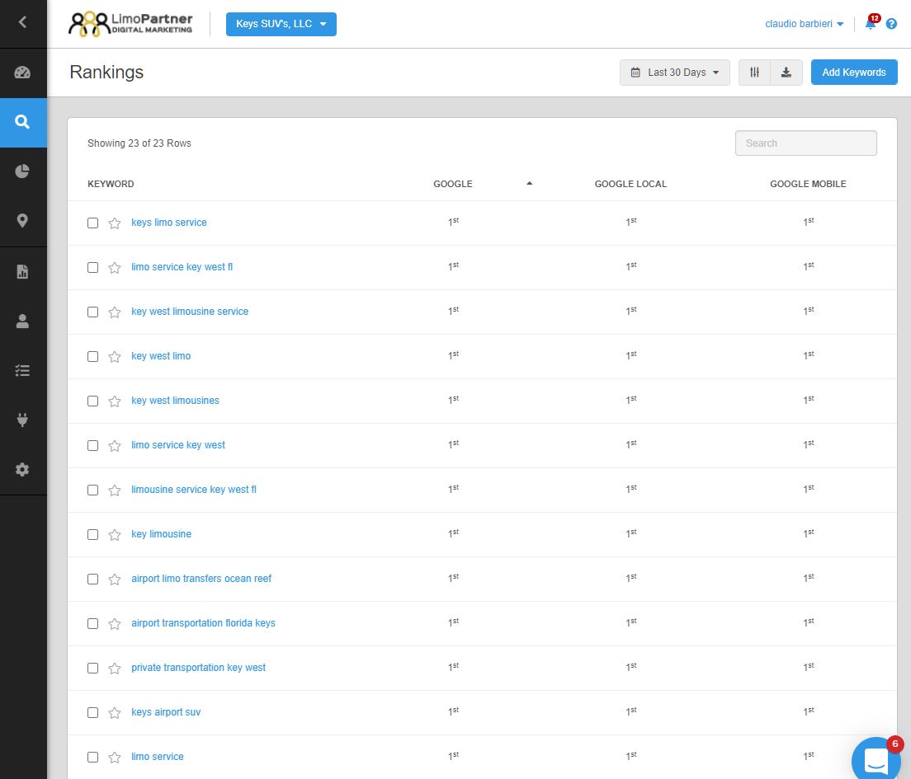The height and width of the screenshot is (779, 911).
Task: Check the limousine service key west fl checkbox
Action: pyautogui.click(x=92, y=490)
